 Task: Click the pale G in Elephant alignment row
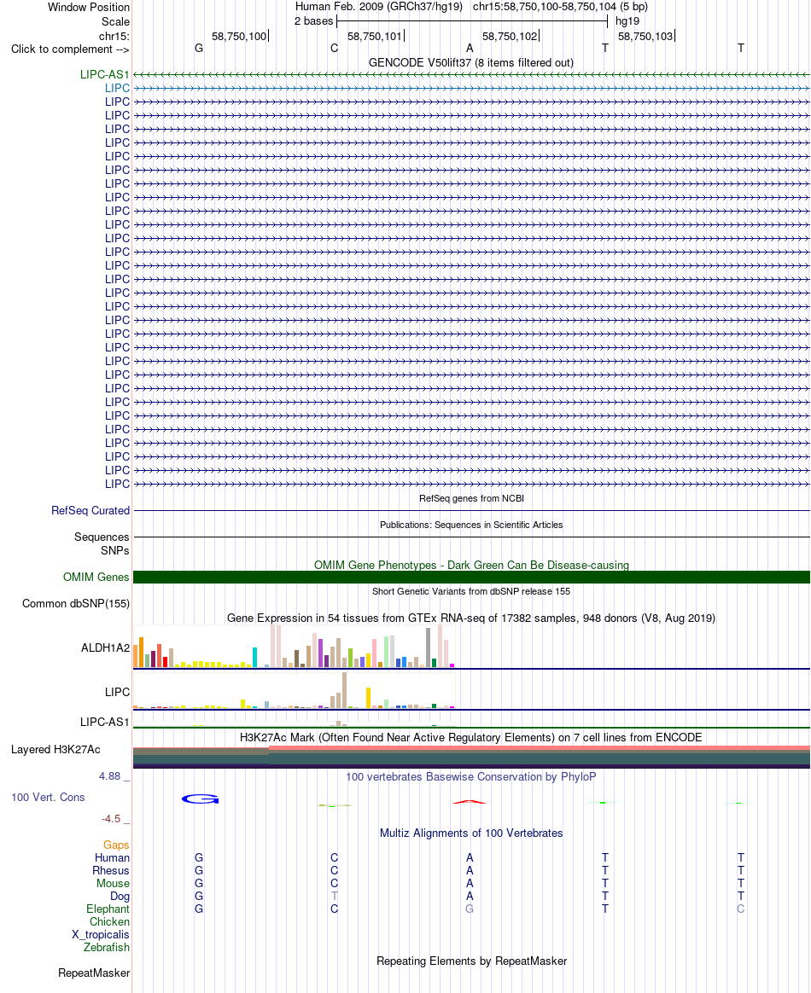coord(470,909)
